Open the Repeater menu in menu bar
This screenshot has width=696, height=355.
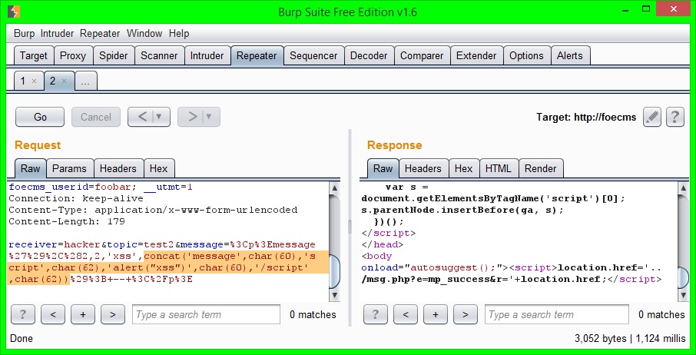coord(100,34)
